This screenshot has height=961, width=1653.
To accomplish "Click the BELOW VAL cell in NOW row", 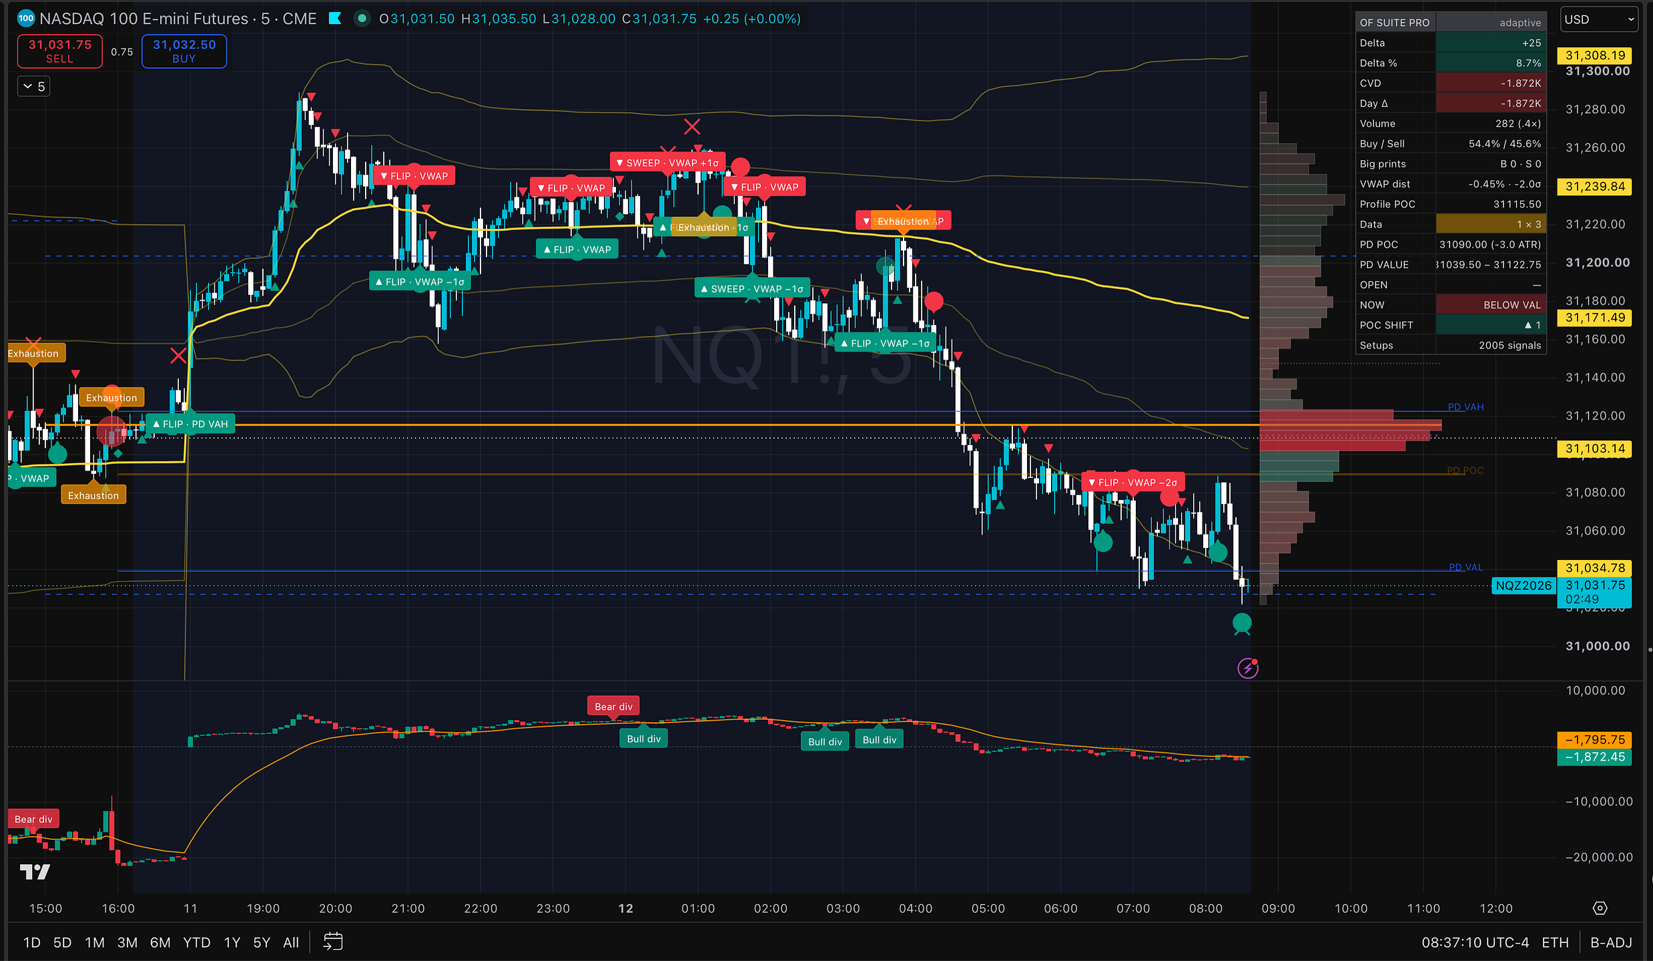I will (1491, 304).
